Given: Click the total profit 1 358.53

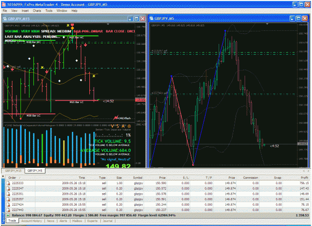Looking at the screenshot, I should point(302,215).
